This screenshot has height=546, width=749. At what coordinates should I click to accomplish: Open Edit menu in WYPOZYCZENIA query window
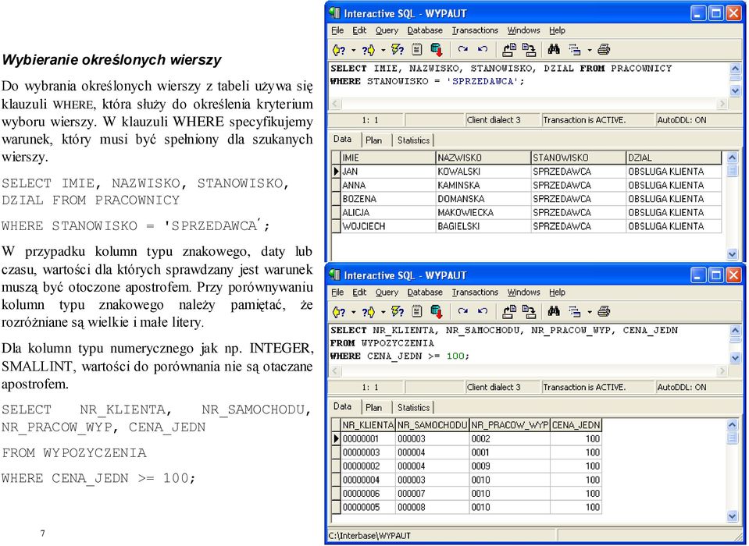[359, 292]
